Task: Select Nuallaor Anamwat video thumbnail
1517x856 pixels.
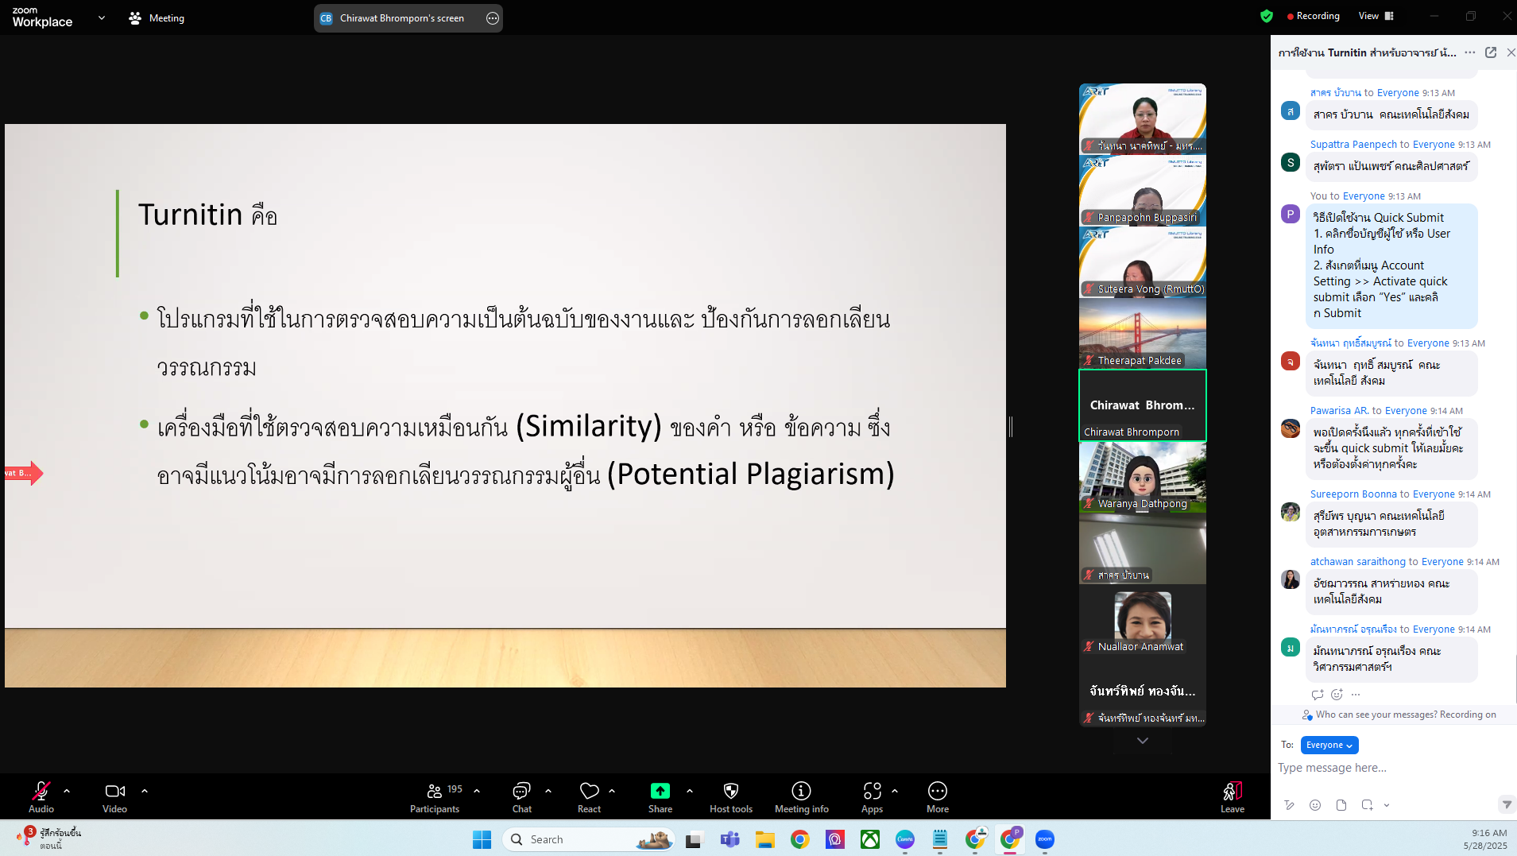Action: (1143, 620)
